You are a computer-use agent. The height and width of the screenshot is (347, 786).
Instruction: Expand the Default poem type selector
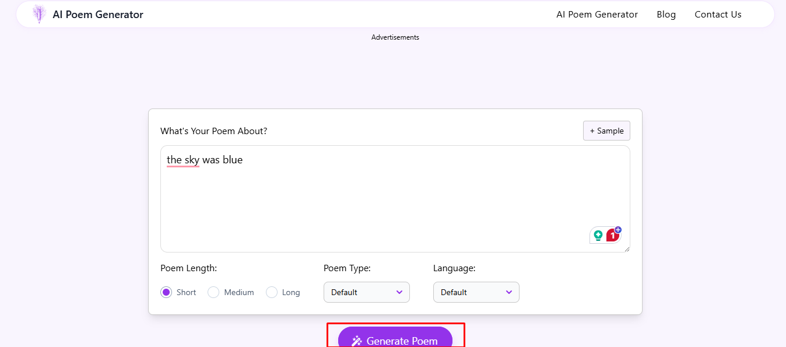point(366,292)
